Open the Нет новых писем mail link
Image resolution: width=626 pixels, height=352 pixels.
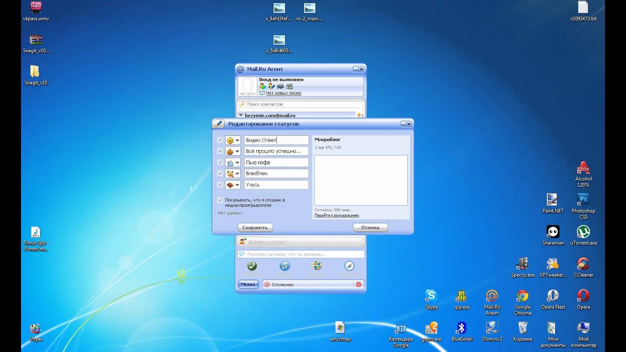284,93
